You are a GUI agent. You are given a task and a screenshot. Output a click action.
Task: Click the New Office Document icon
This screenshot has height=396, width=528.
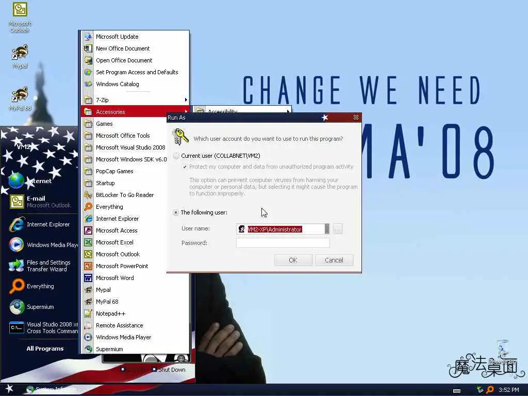click(88, 48)
